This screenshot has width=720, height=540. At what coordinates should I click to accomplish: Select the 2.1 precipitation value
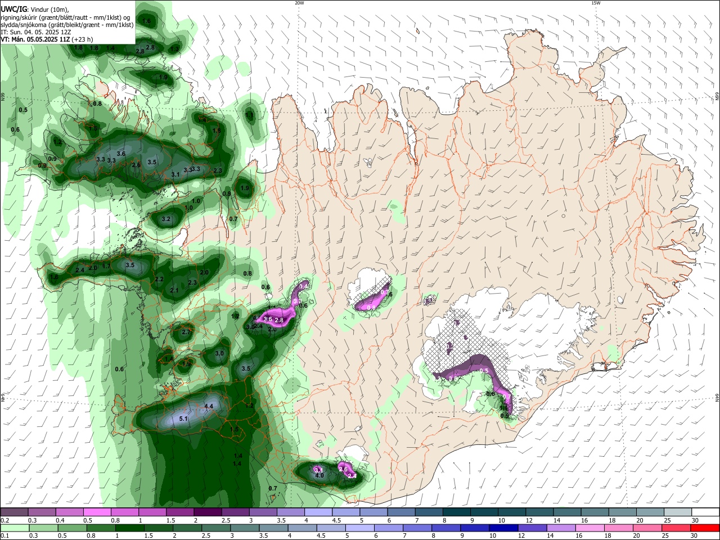(x=174, y=291)
